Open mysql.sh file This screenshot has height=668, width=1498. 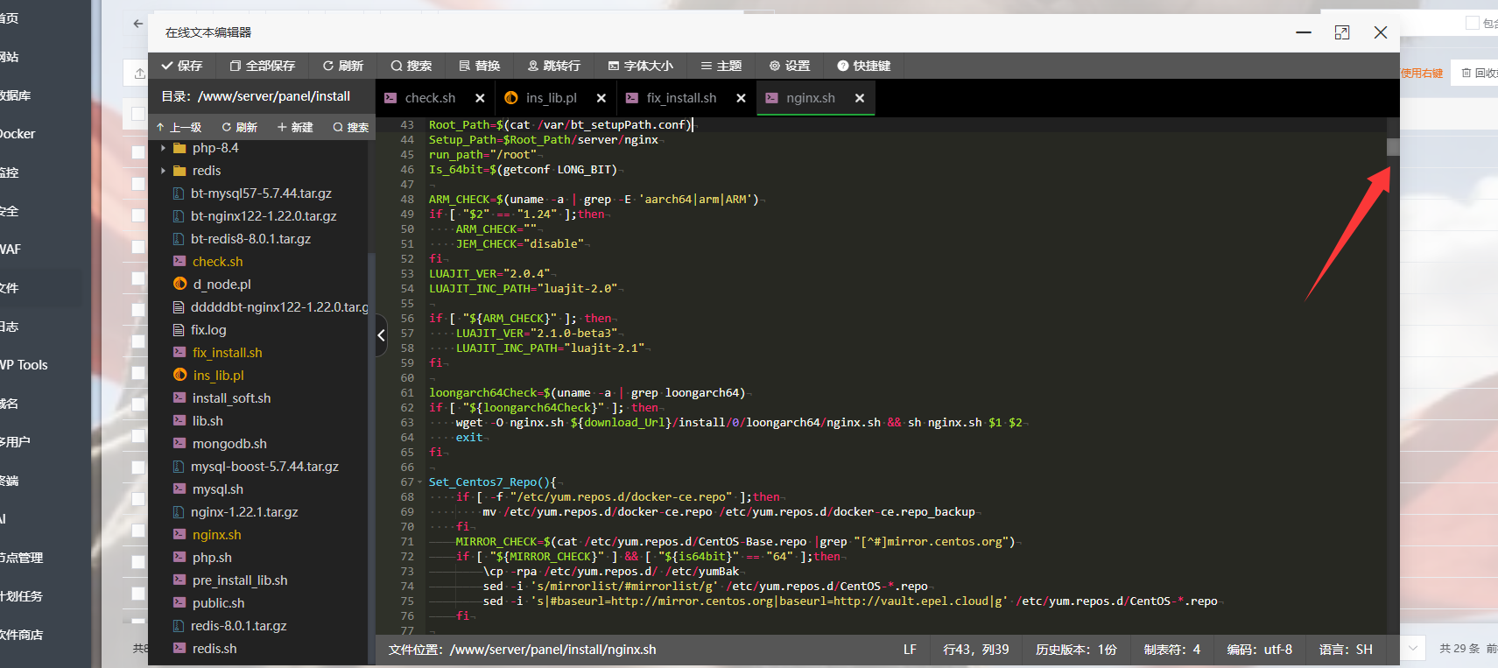pyautogui.click(x=218, y=489)
